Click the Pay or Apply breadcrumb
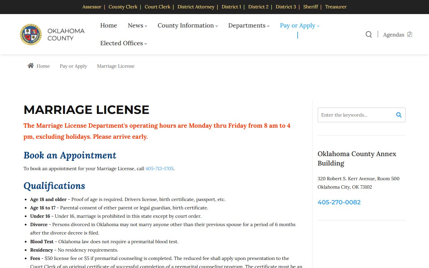The width and height of the screenshot is (429, 268). (73, 66)
